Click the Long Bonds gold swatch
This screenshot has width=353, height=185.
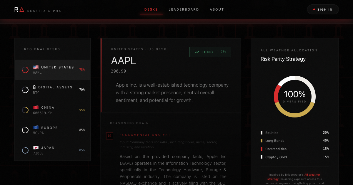coord(262,141)
